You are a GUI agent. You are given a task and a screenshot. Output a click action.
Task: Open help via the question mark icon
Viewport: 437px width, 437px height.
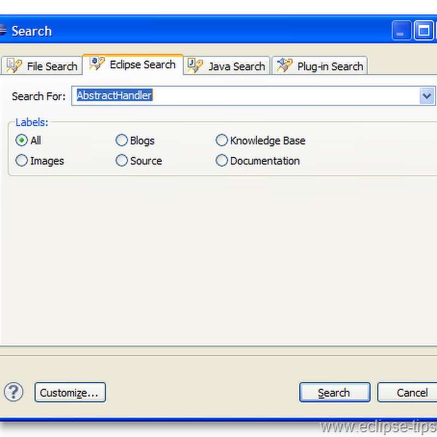(x=13, y=392)
